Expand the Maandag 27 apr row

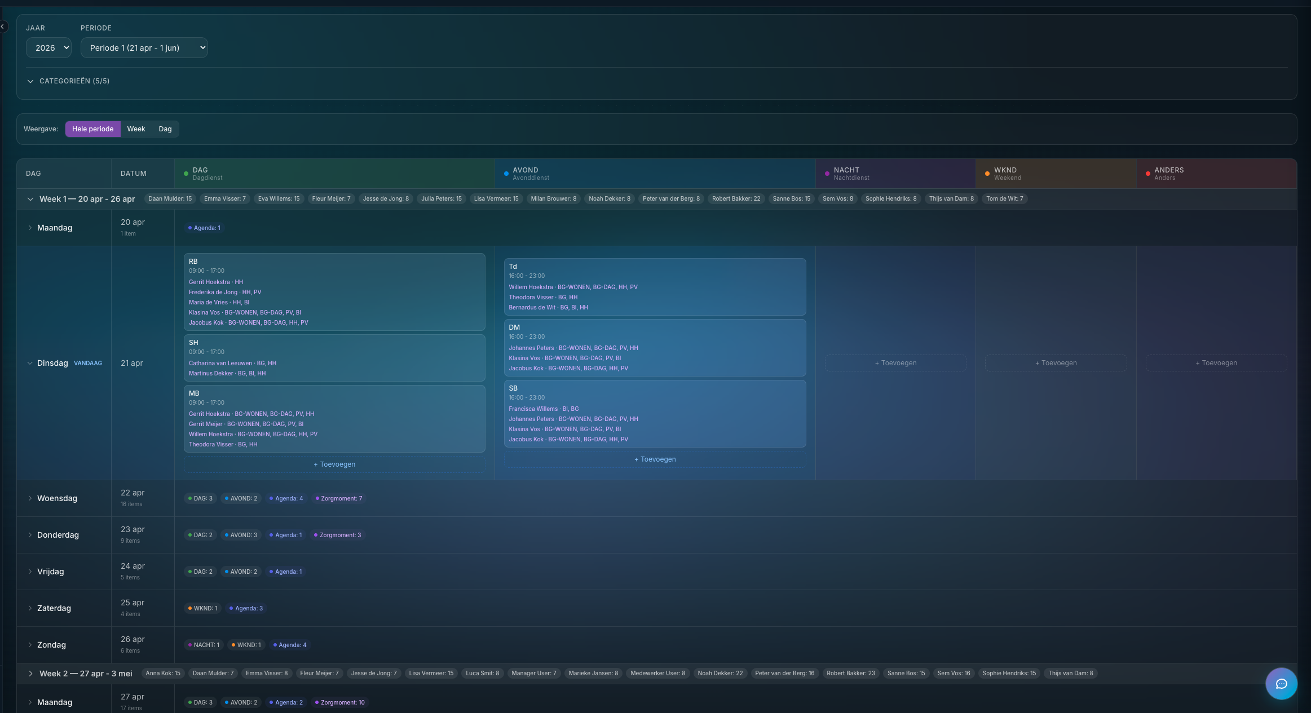30,702
